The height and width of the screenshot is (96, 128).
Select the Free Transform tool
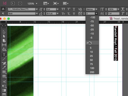click(4, 86)
